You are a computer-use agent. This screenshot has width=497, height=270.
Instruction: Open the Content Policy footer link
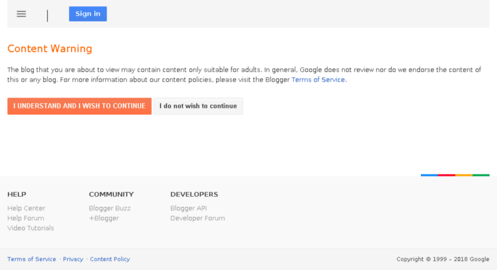(110, 259)
